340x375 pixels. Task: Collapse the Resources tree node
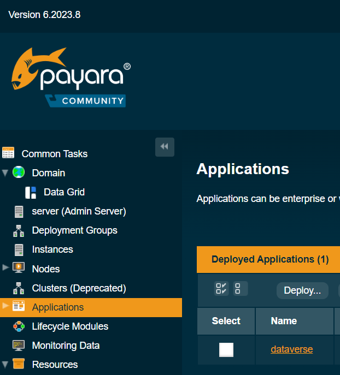[x=5, y=365]
